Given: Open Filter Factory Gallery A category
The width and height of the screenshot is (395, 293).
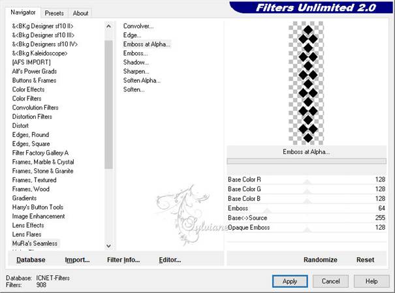Looking at the screenshot, I should pyautogui.click(x=40, y=153).
